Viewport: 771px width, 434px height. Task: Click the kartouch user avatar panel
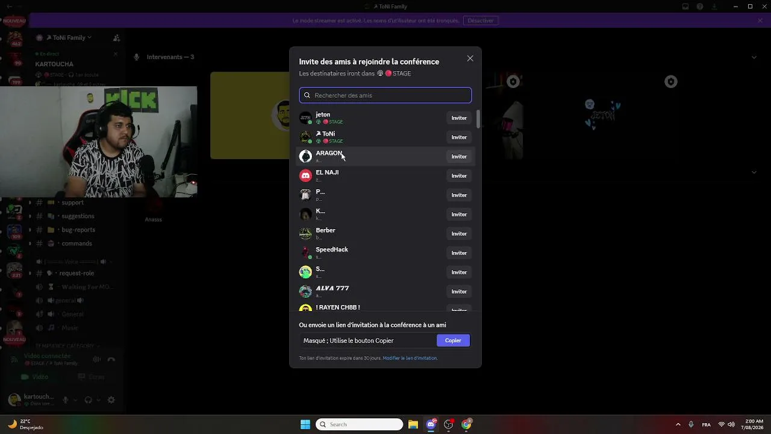click(x=31, y=400)
